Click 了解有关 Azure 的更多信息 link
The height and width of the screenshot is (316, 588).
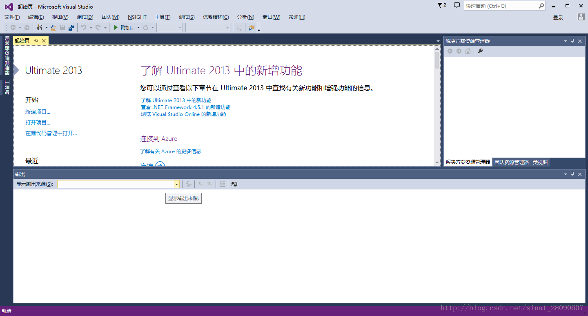[170, 151]
